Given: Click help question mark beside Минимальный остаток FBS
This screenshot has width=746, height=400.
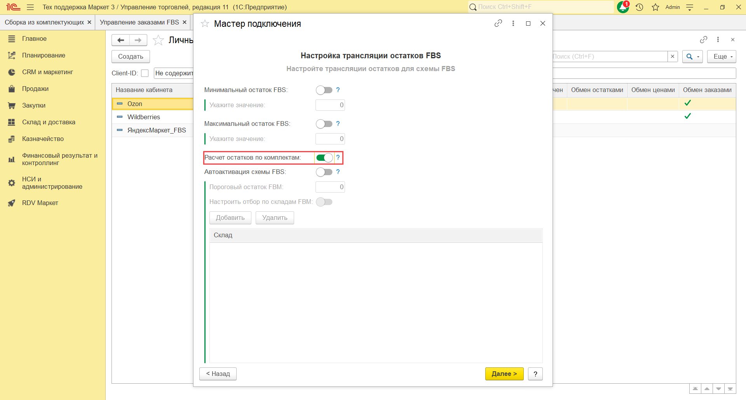Looking at the screenshot, I should pyautogui.click(x=338, y=90).
